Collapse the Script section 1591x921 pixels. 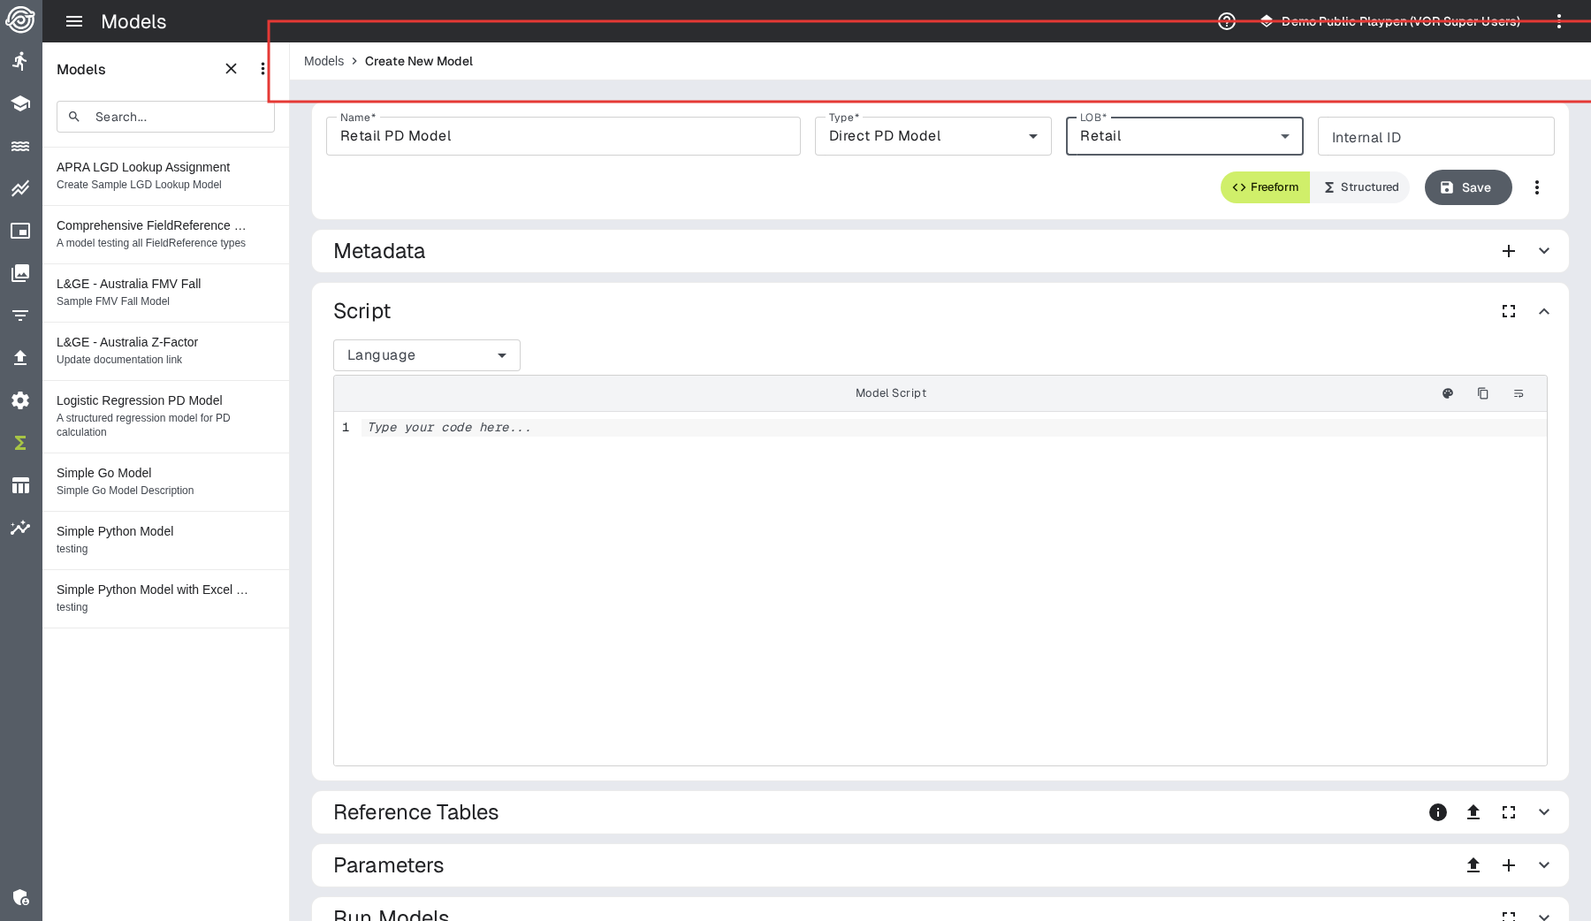(x=1543, y=311)
